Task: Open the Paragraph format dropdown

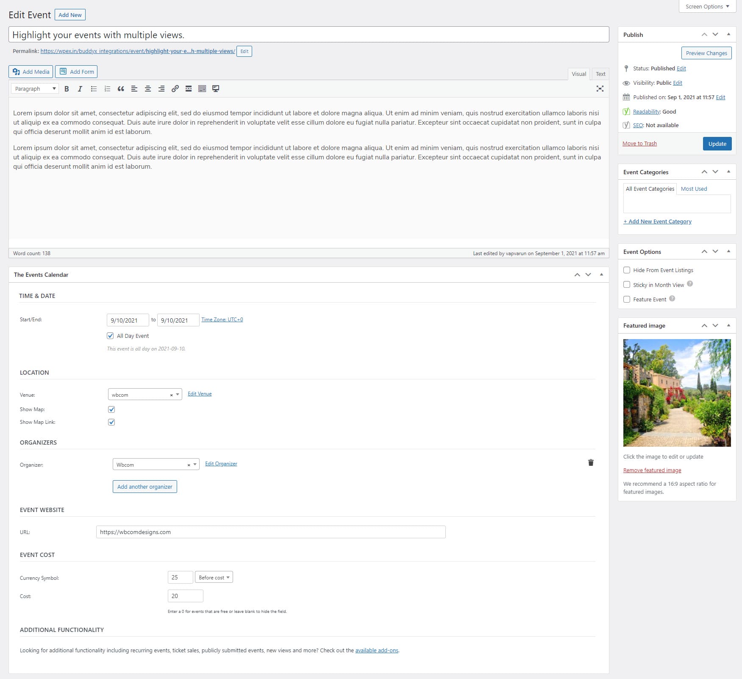Action: pos(35,89)
